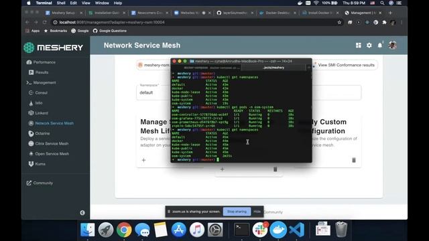The image size is (429, 241).
Task: Switch to the Meshery Setup browser tab
Action: [64, 13]
